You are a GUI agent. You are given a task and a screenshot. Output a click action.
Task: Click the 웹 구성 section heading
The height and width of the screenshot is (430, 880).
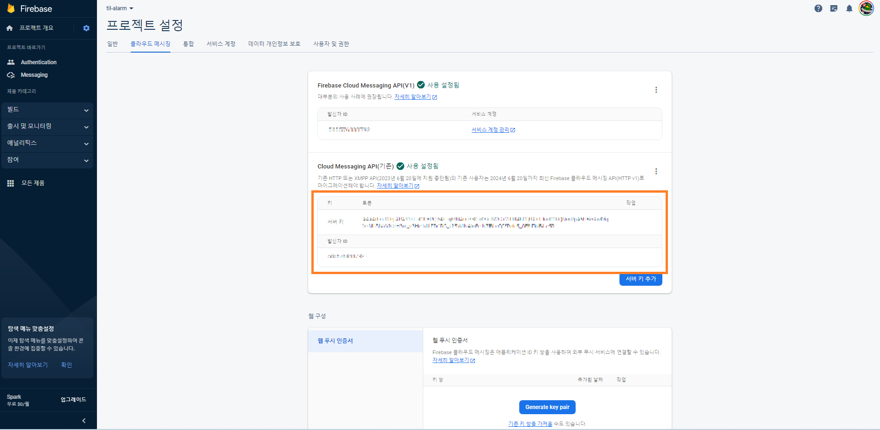317,316
